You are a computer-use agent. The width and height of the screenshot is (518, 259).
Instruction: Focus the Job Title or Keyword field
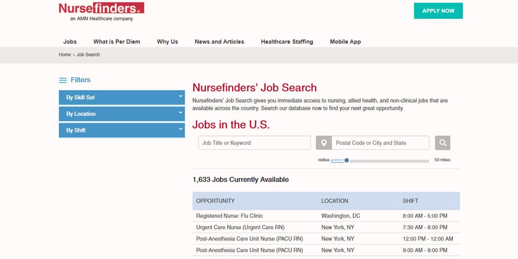point(254,143)
